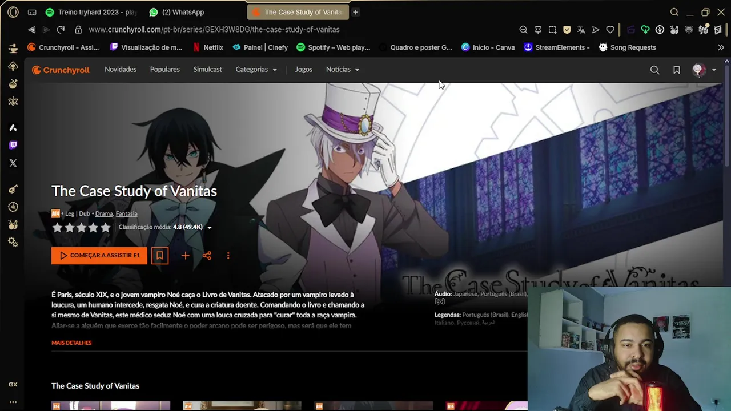The image size is (731, 411).
Task: Open the downloads circle arrow icon
Action: pyautogui.click(x=660, y=30)
